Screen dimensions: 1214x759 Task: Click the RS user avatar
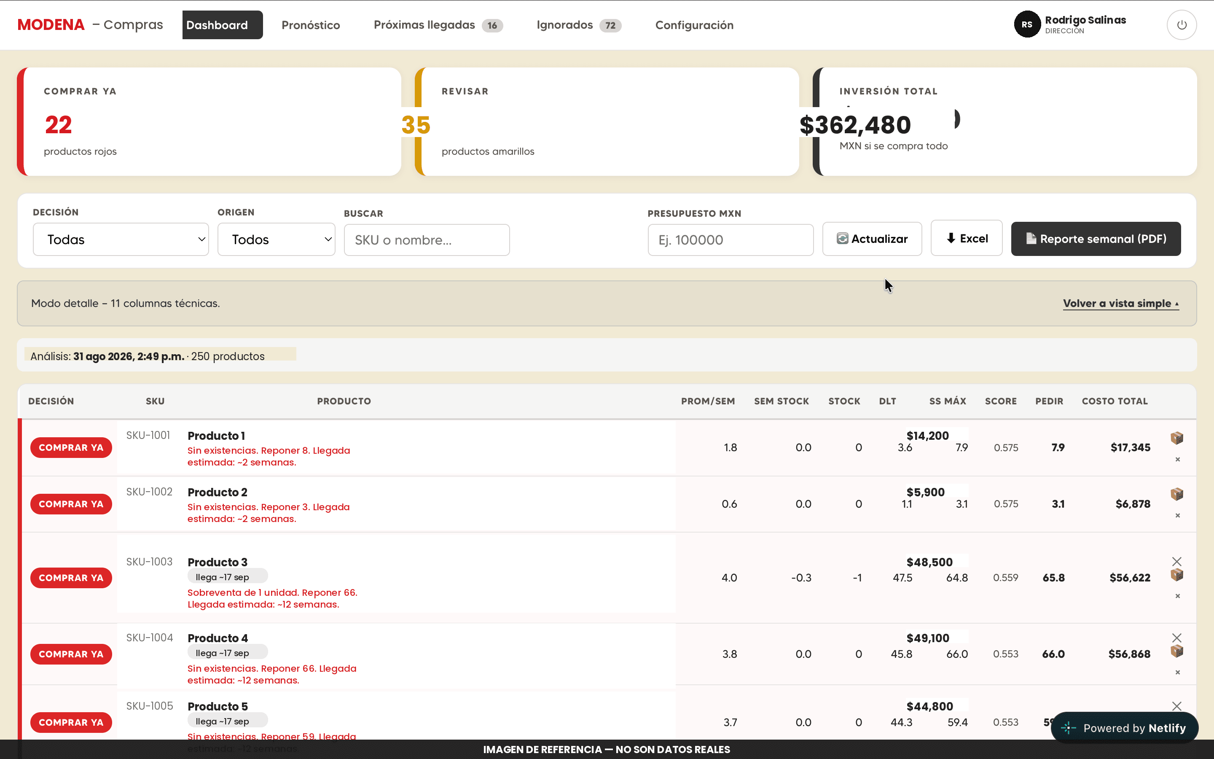pos(1027,24)
